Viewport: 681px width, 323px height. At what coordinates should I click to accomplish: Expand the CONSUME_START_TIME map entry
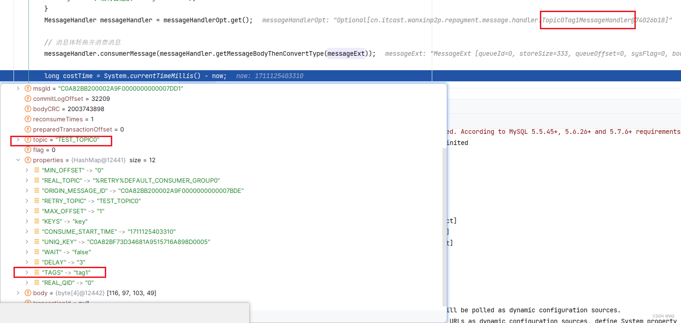pyautogui.click(x=27, y=231)
